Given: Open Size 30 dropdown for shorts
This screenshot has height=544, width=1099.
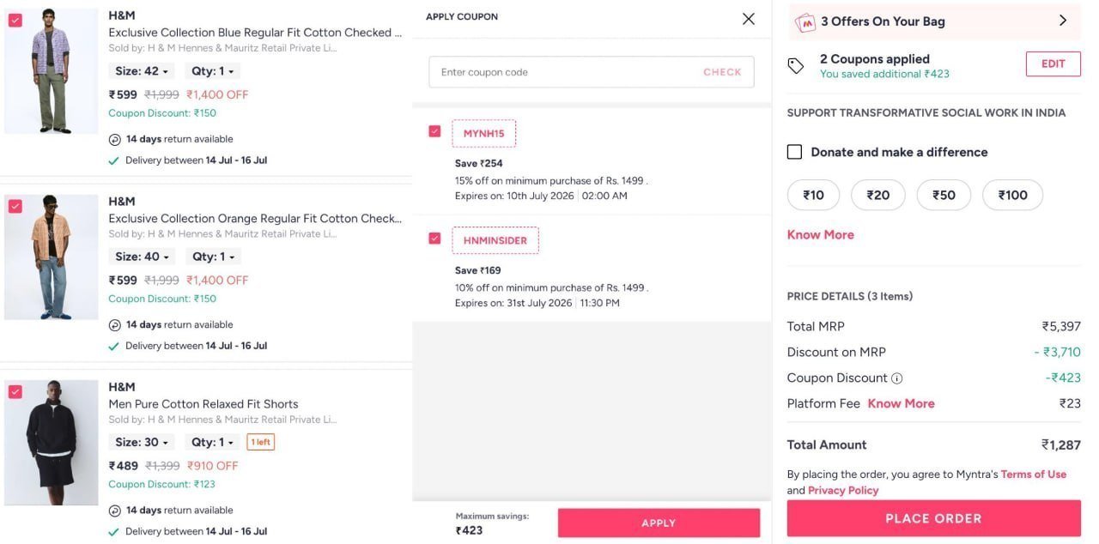Looking at the screenshot, I should 142,442.
